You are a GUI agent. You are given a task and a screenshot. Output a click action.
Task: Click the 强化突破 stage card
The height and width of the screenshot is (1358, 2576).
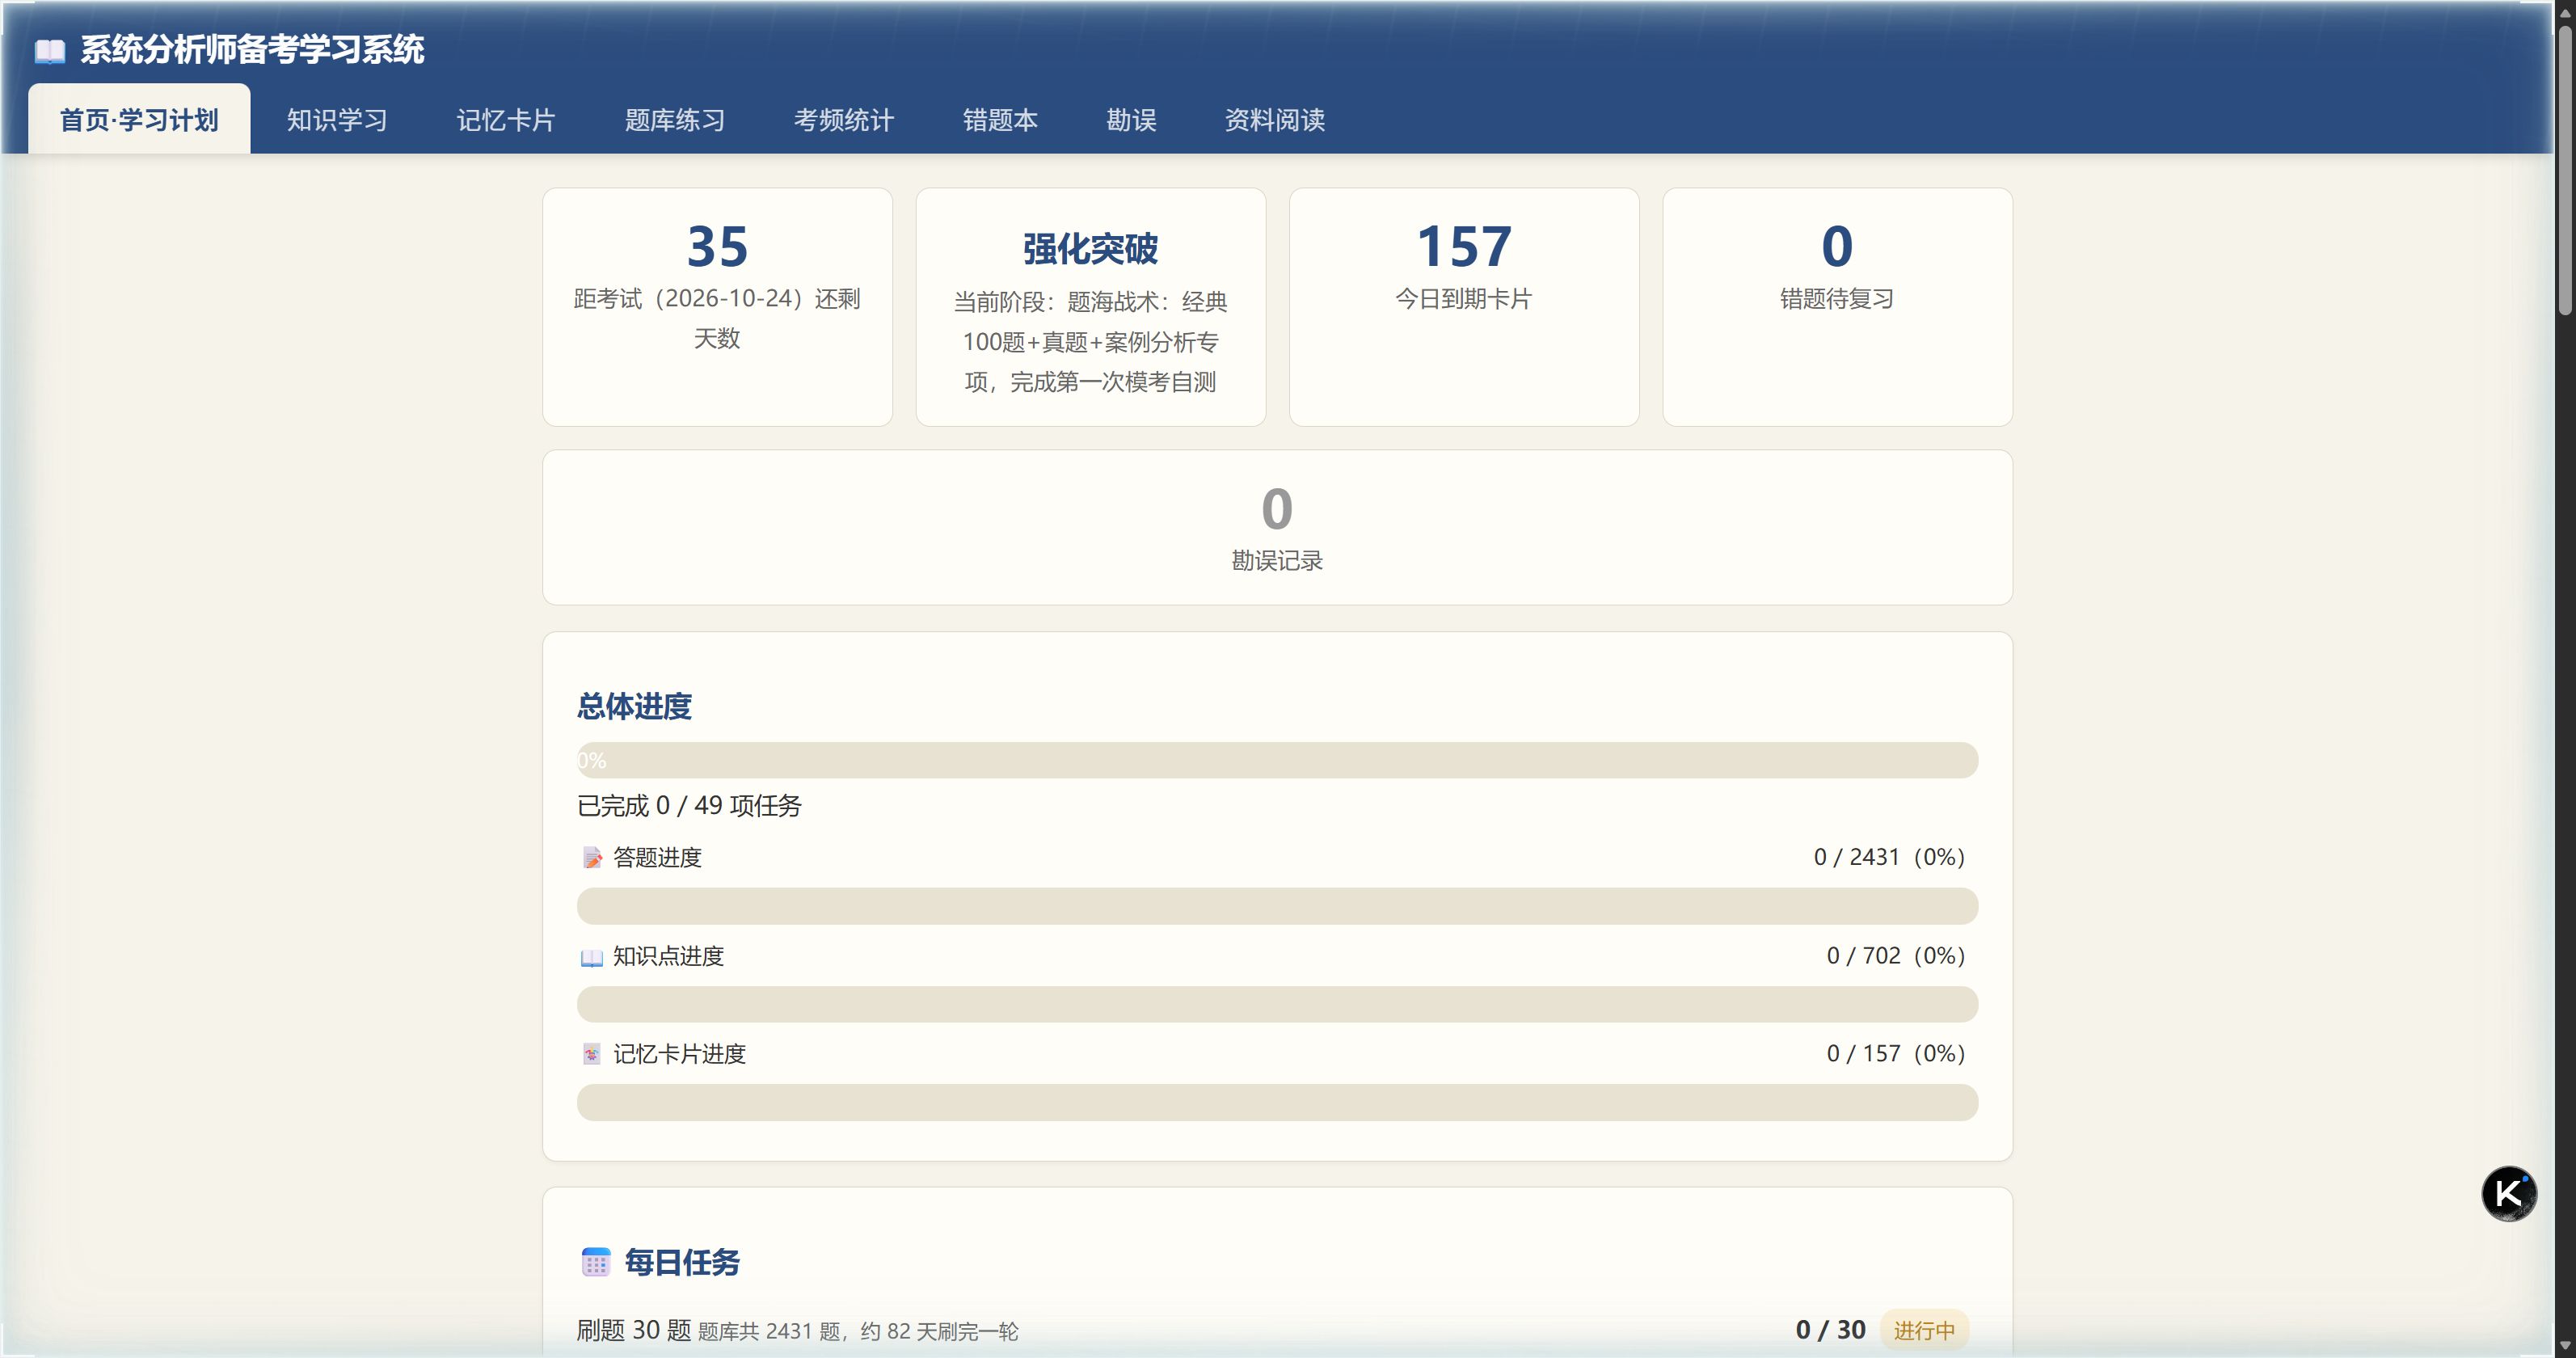pyautogui.click(x=1091, y=307)
